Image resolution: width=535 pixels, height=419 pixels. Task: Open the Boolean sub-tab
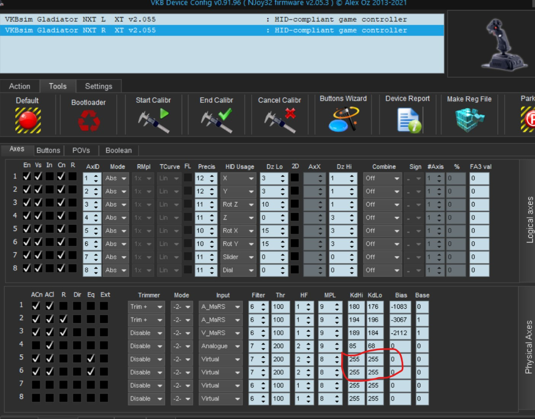[x=118, y=150]
